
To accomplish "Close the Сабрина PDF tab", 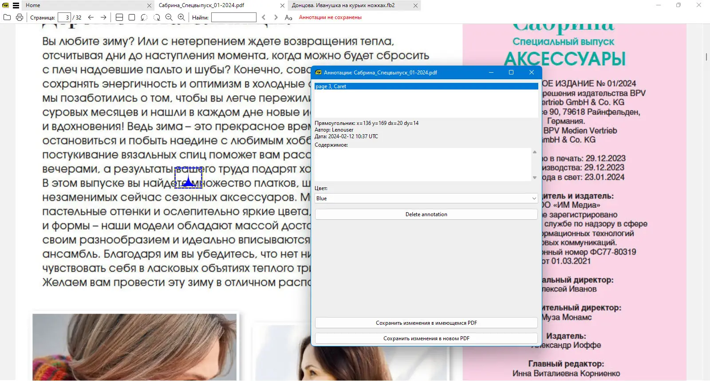I will [x=283, y=5].
